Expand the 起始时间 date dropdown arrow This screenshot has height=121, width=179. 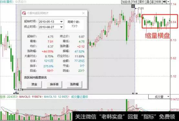pos(61,22)
